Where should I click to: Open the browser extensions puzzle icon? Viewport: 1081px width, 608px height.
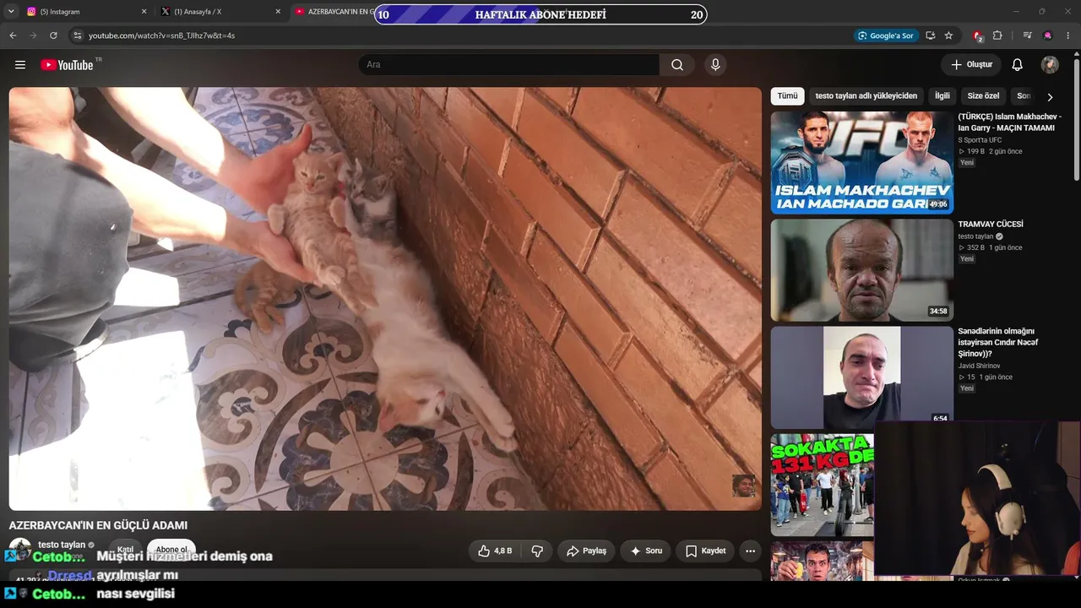[997, 35]
